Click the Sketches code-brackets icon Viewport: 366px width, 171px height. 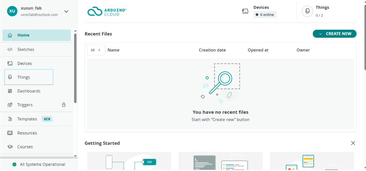pyautogui.click(x=10, y=49)
